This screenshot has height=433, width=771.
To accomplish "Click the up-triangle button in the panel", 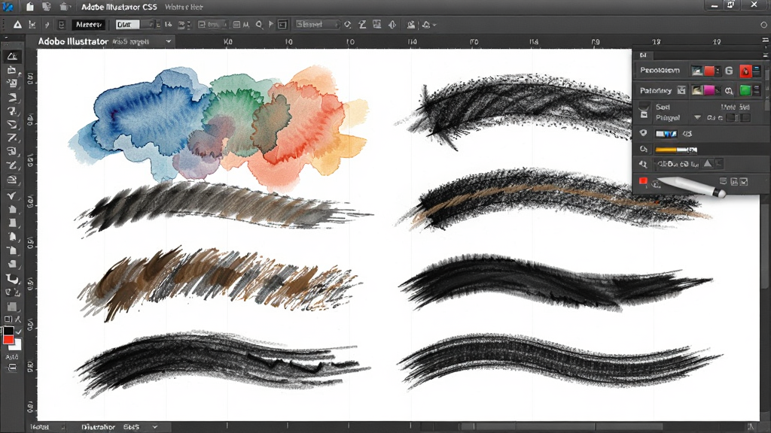I will pyautogui.click(x=708, y=163).
